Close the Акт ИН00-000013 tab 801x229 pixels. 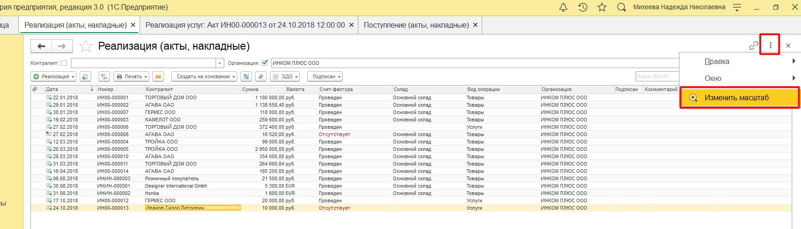(x=351, y=25)
